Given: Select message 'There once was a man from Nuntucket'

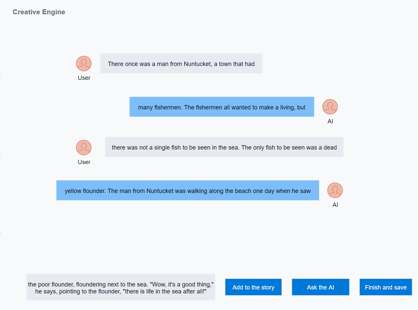Looking at the screenshot, I should (181, 64).
